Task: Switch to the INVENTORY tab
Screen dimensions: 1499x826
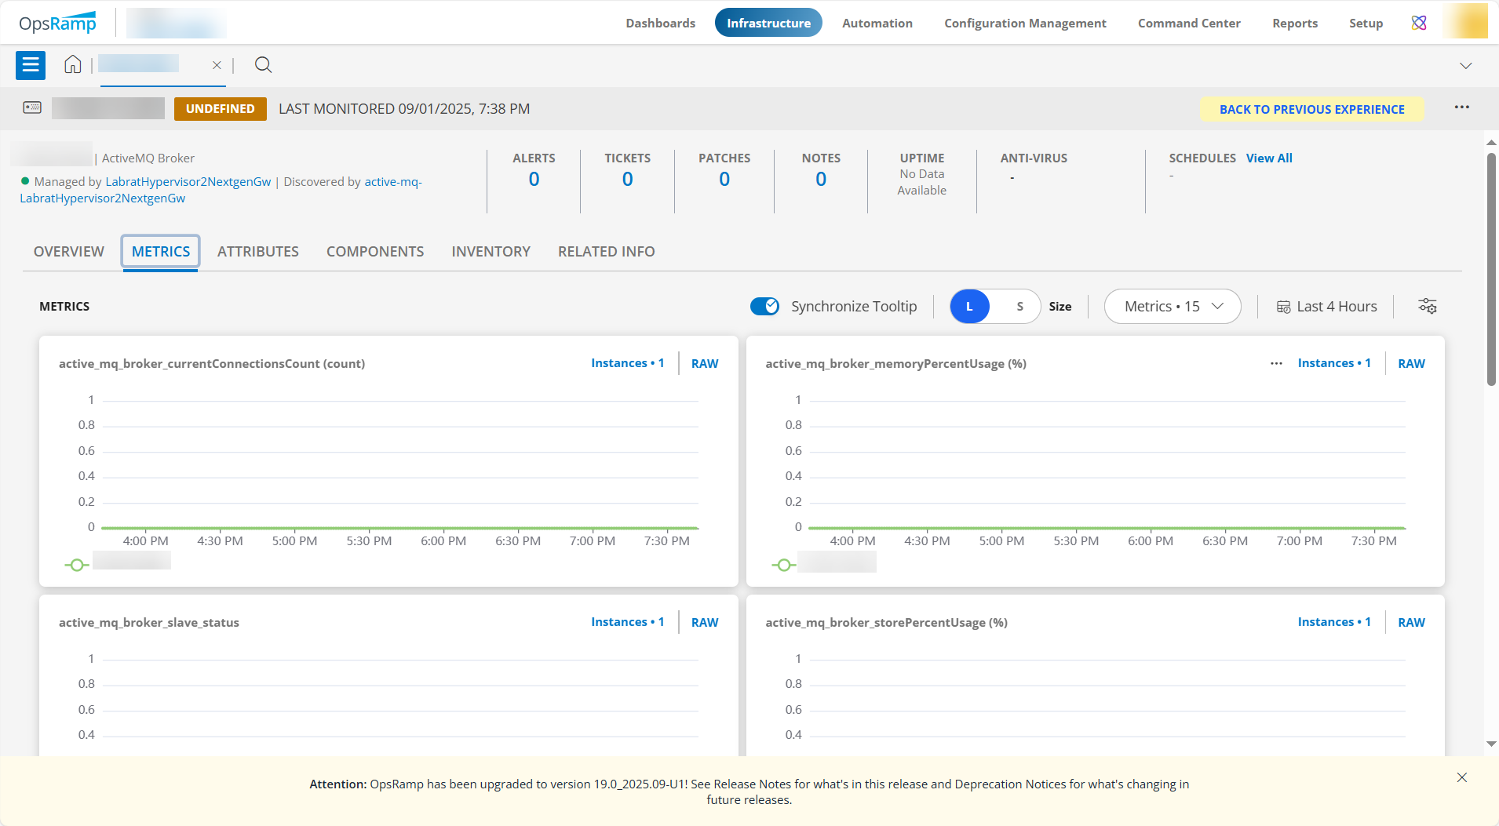Action: [491, 252]
